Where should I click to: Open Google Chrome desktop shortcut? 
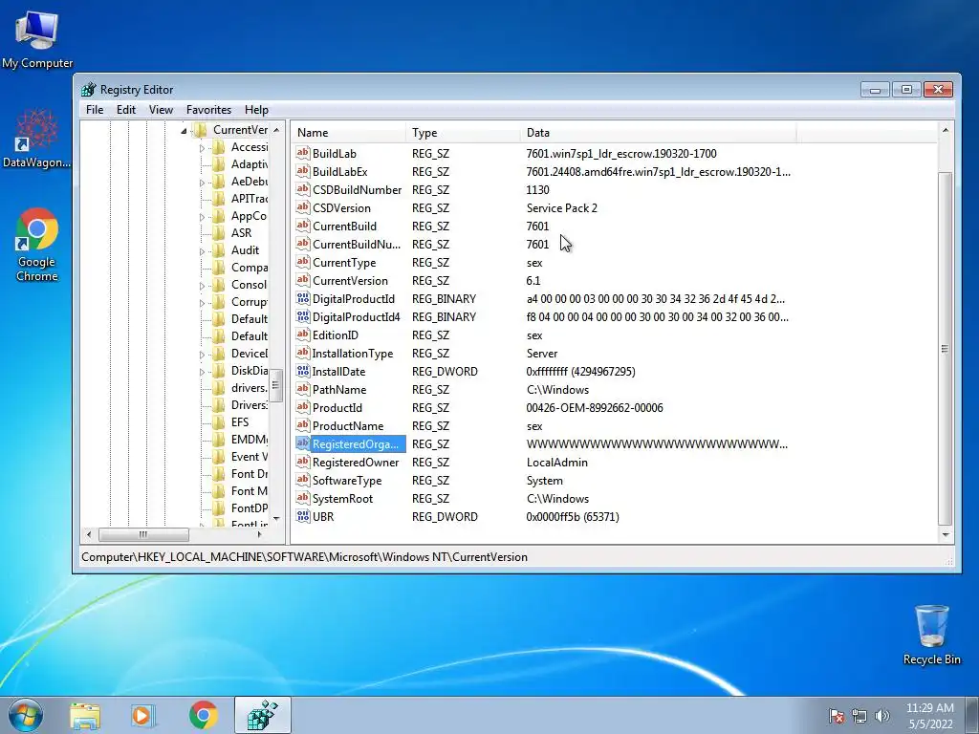point(37,245)
